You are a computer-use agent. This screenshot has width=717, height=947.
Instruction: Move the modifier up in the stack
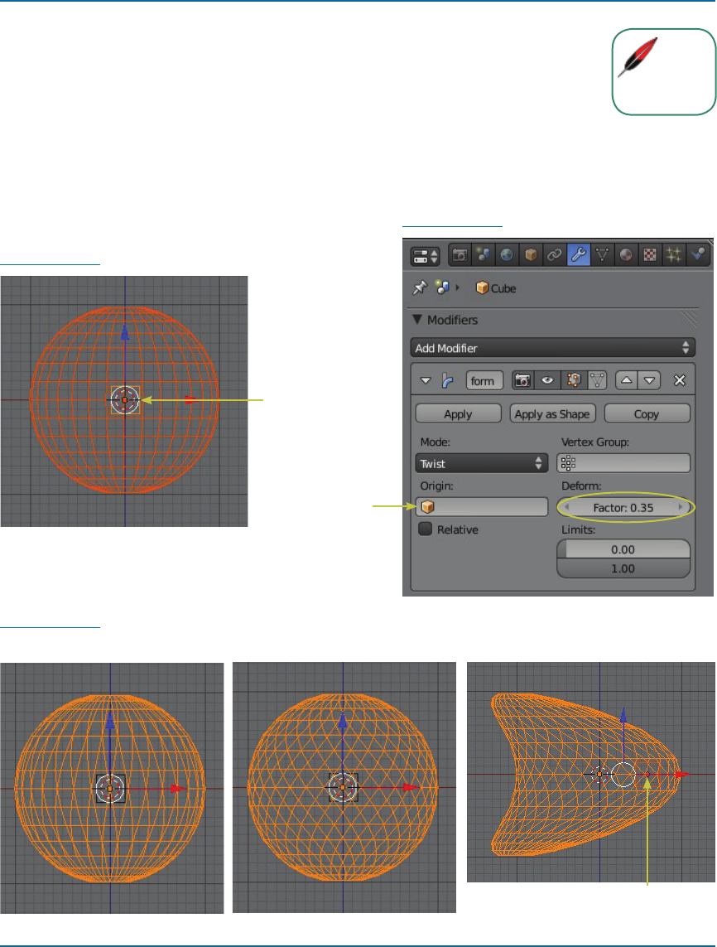coord(627,380)
